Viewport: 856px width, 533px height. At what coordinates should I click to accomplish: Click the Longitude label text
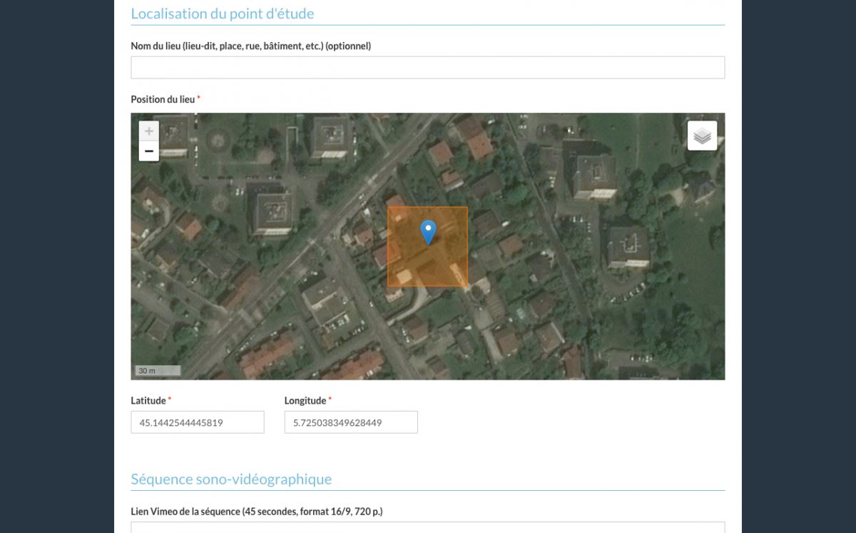pos(305,401)
